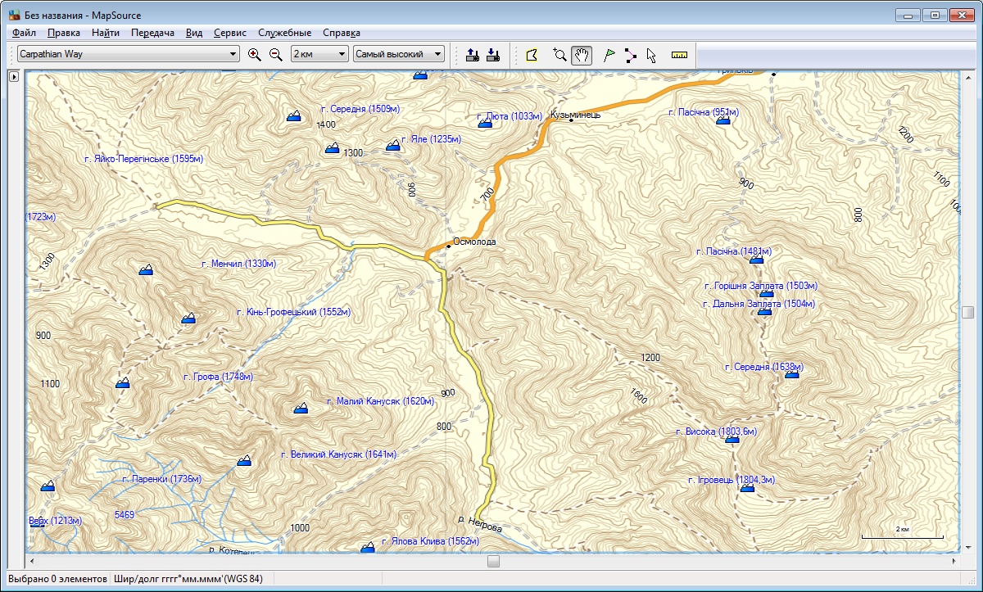The image size is (983, 592).
Task: Select the Route tool
Action: point(630,55)
